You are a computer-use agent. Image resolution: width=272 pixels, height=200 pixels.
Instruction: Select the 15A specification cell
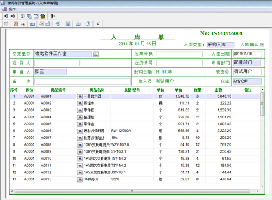(132, 138)
